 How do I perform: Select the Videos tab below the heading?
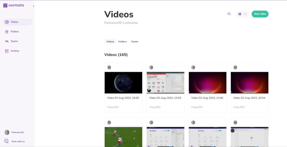[110, 41]
